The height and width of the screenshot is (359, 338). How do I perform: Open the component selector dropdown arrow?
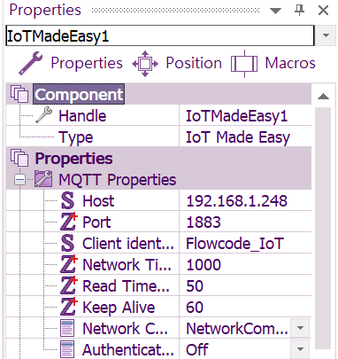coord(326,35)
